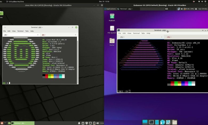Open file manager from Endeavour dock
208x125 pixels.
click(157, 122)
